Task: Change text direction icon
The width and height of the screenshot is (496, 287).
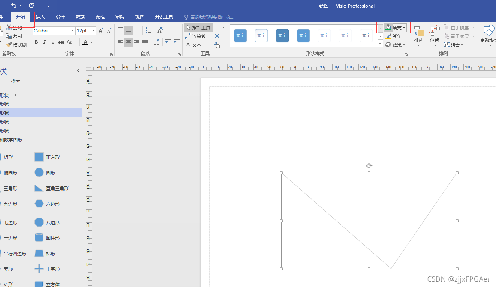Action: point(157,42)
